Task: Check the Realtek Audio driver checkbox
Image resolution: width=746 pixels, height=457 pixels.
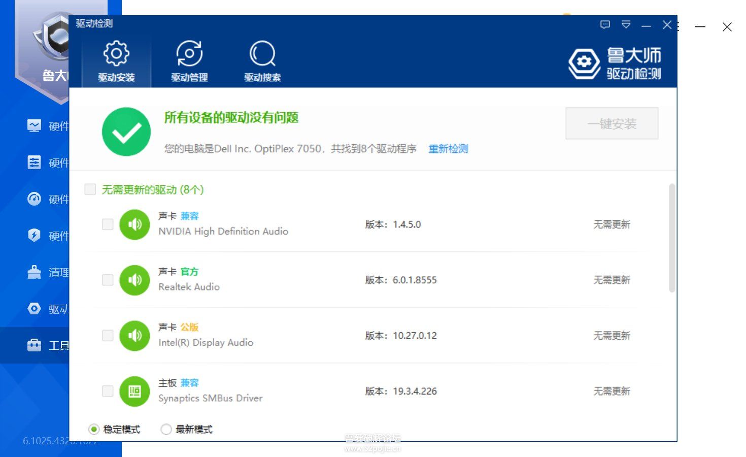Action: [x=107, y=280]
